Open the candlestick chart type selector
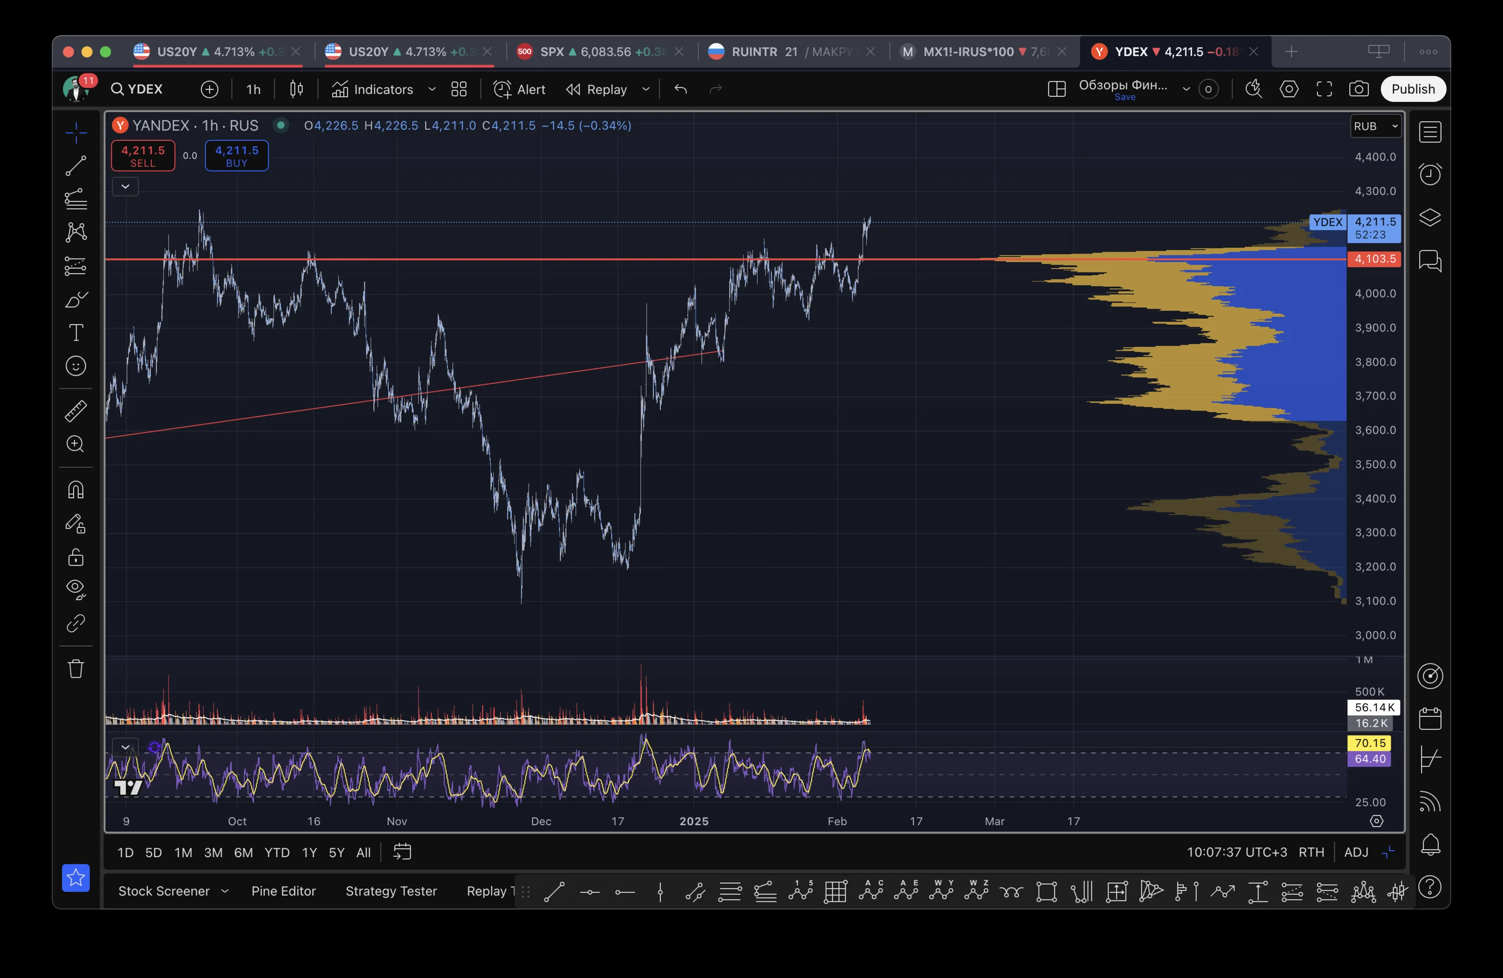Screen dimensions: 1503x978 [x=296, y=89]
